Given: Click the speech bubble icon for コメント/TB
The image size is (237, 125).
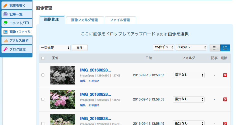Looking at the screenshot, I should tap(5, 23).
